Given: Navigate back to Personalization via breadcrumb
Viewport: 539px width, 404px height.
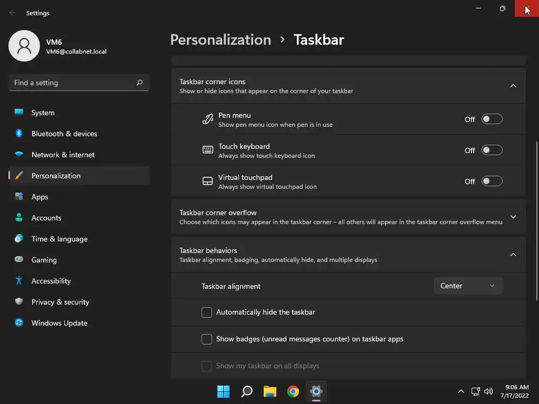Looking at the screenshot, I should [221, 40].
